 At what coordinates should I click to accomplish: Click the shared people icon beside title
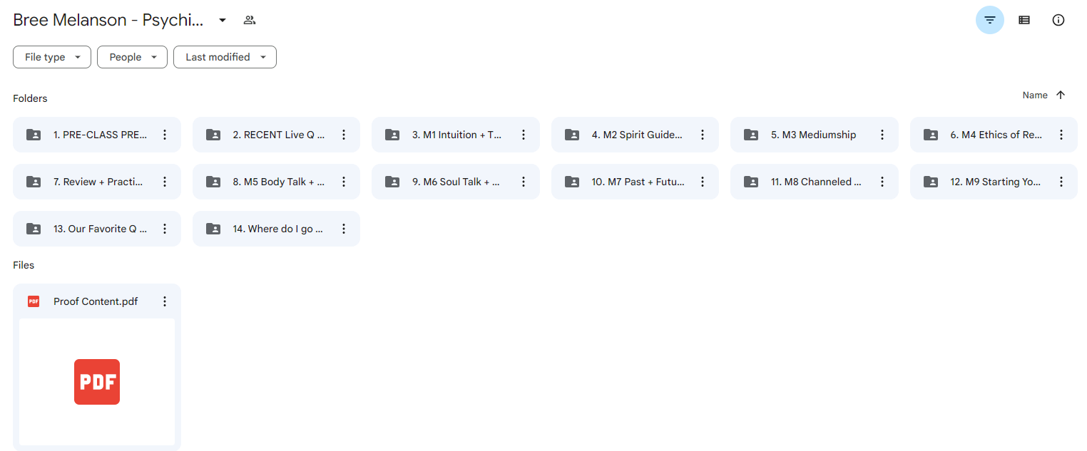250,20
